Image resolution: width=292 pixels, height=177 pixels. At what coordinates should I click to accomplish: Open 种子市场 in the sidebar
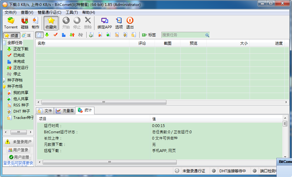(x=15, y=86)
